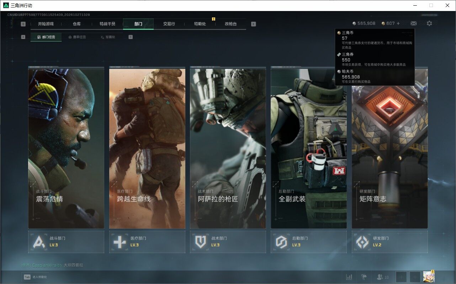Image resolution: width=456 pixels, height=284 pixels.
Task: Open the flags icon in bottom bar
Action: [364, 277]
